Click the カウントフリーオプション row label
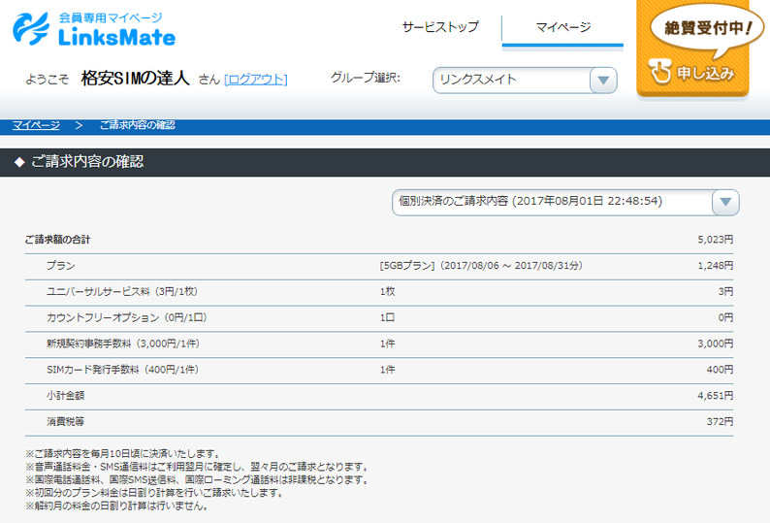Screen dimensions: 770x523 click(126, 317)
